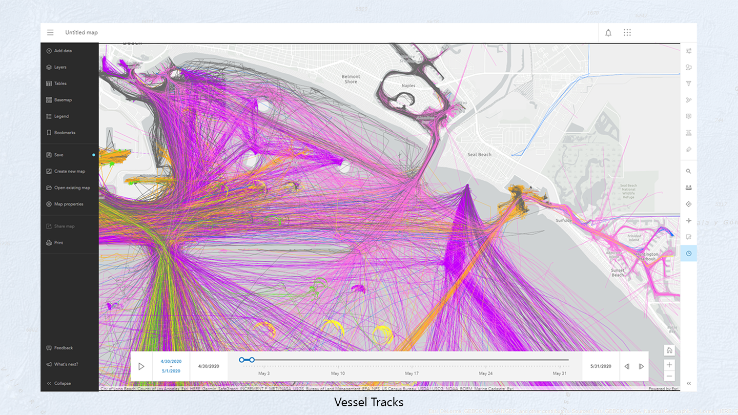738x415 pixels.
Task: Select the Search tool on the right
Action: pyautogui.click(x=688, y=171)
